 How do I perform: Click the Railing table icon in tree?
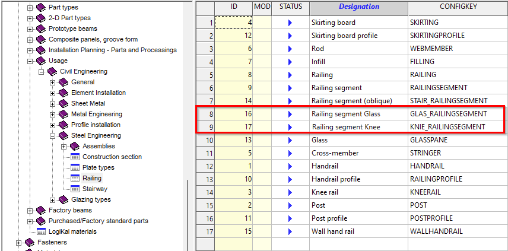[x=75, y=178]
